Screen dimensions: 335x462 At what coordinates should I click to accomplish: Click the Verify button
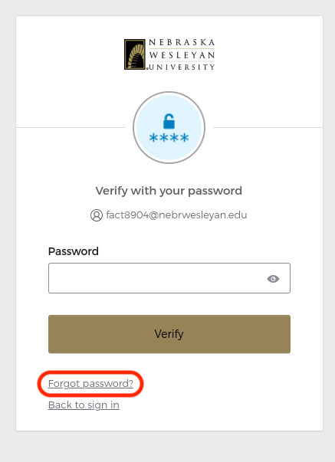pyautogui.click(x=169, y=334)
